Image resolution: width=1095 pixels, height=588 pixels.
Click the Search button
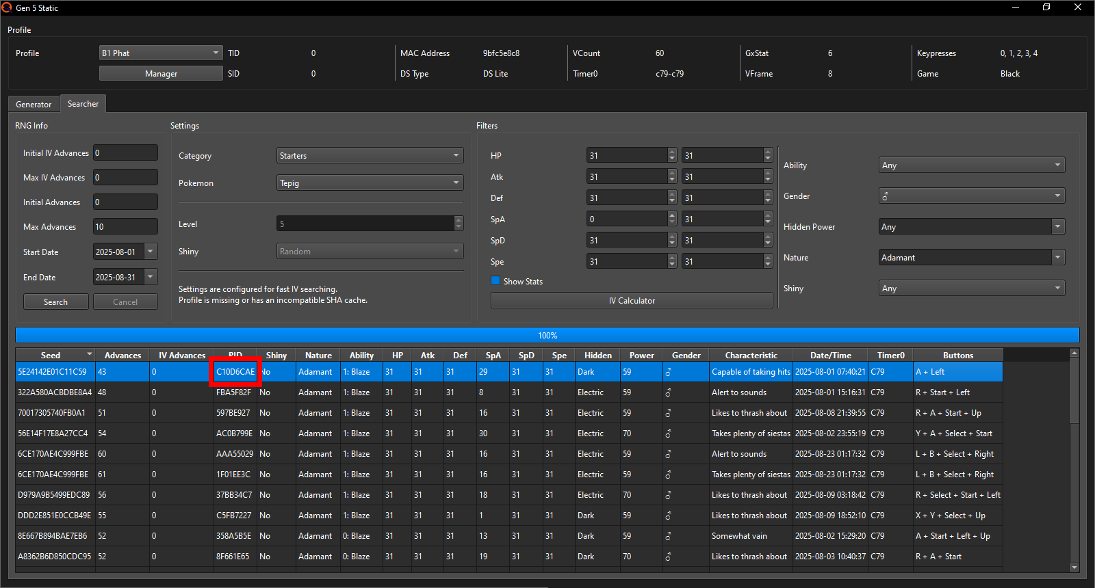[x=55, y=302]
